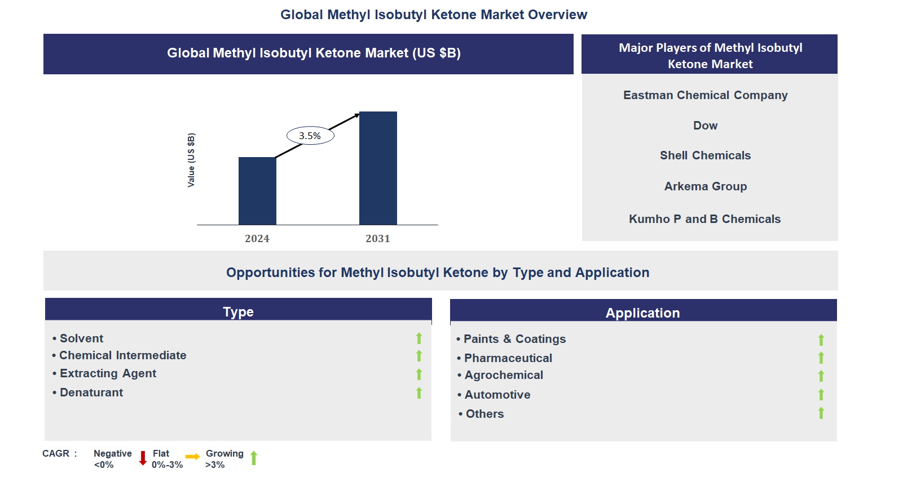This screenshot has width=903, height=491.
Task: Click the Extracting Agent list item
Action: tap(108, 373)
